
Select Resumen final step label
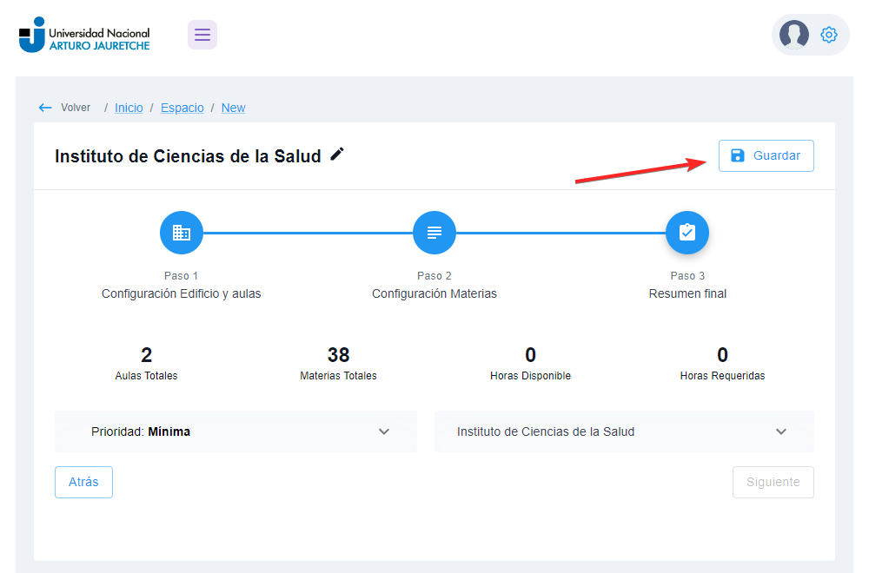687,293
